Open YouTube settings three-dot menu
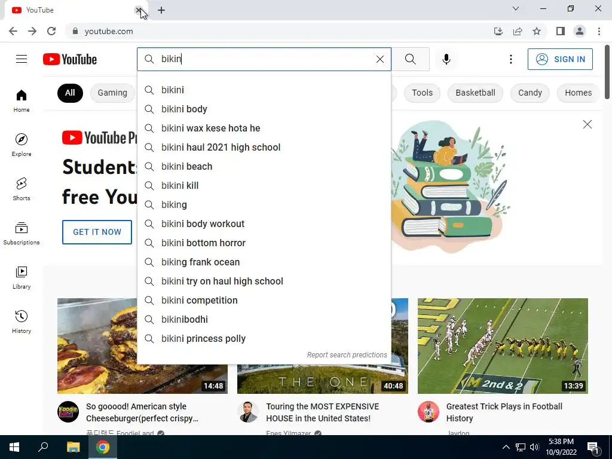Screen dimensions: 612x459 [510, 59]
